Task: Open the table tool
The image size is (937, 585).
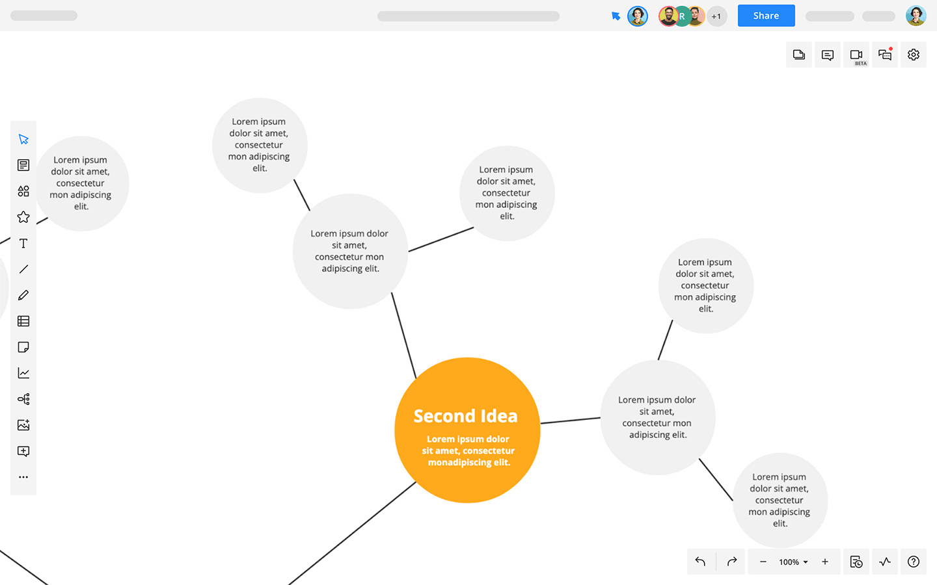Action: (x=23, y=321)
